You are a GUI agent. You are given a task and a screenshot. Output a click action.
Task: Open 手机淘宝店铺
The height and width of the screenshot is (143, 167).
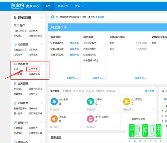[35, 114]
